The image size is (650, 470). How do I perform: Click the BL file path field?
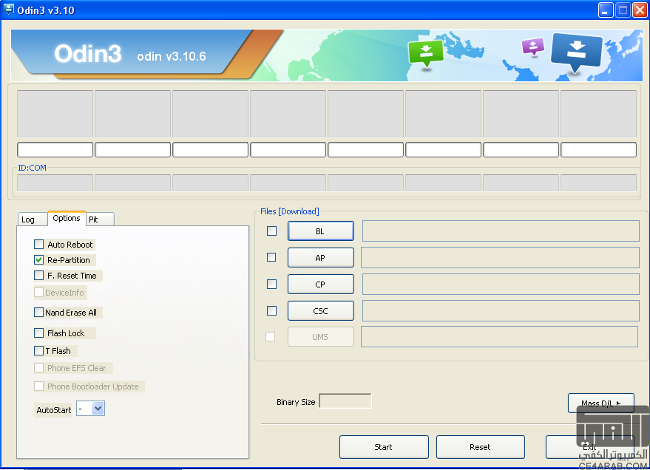(501, 231)
